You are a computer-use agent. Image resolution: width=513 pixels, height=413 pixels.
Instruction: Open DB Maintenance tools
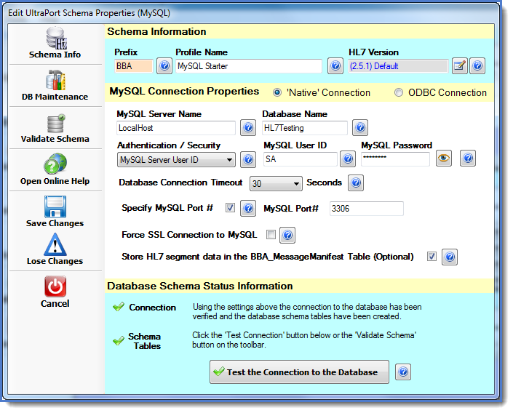[55, 85]
